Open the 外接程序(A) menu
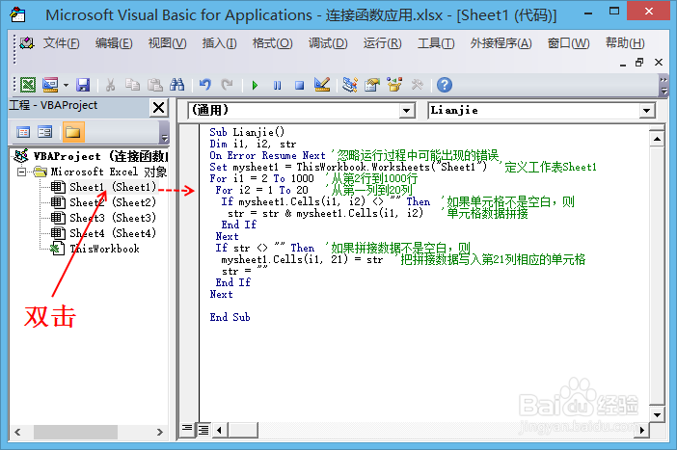Screen dimensions: 677x450 (501, 43)
